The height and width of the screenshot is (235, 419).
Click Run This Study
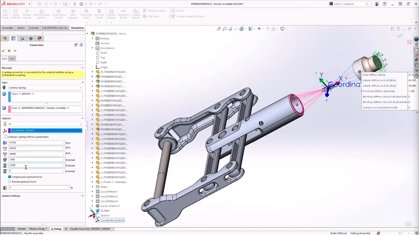[99, 13]
